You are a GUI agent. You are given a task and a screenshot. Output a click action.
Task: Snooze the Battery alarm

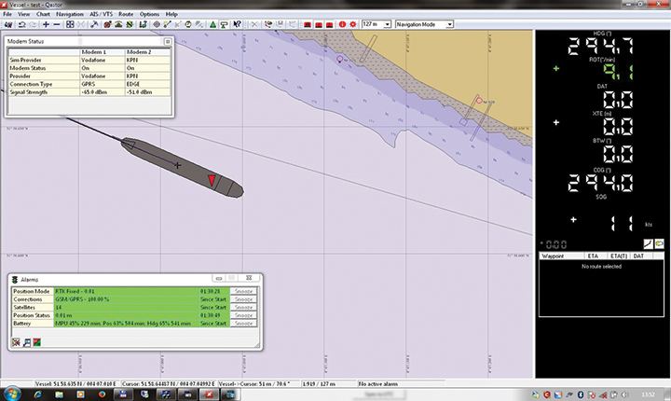click(243, 324)
